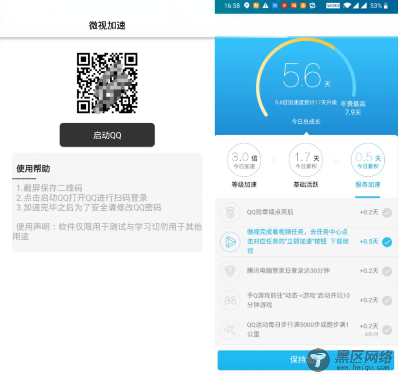Toggle blue checkmark for 微视 task
Viewport: 398px width, 374px height.
click(x=387, y=242)
